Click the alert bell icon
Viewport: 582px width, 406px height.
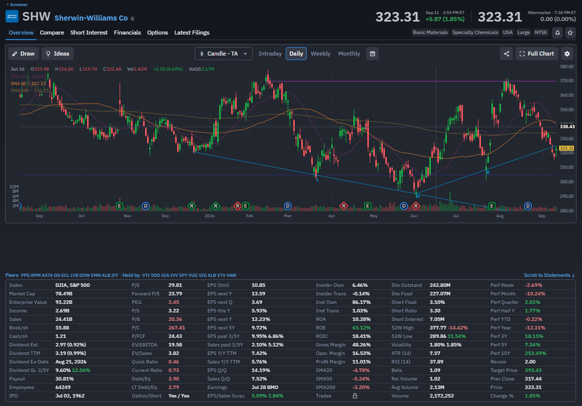coord(557,33)
